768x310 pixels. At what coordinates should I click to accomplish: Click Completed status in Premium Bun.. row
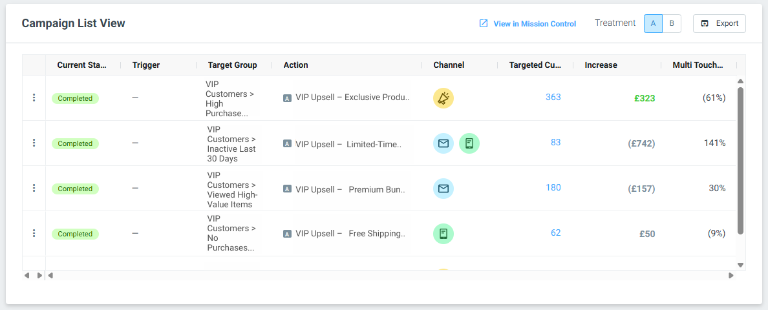click(76, 189)
